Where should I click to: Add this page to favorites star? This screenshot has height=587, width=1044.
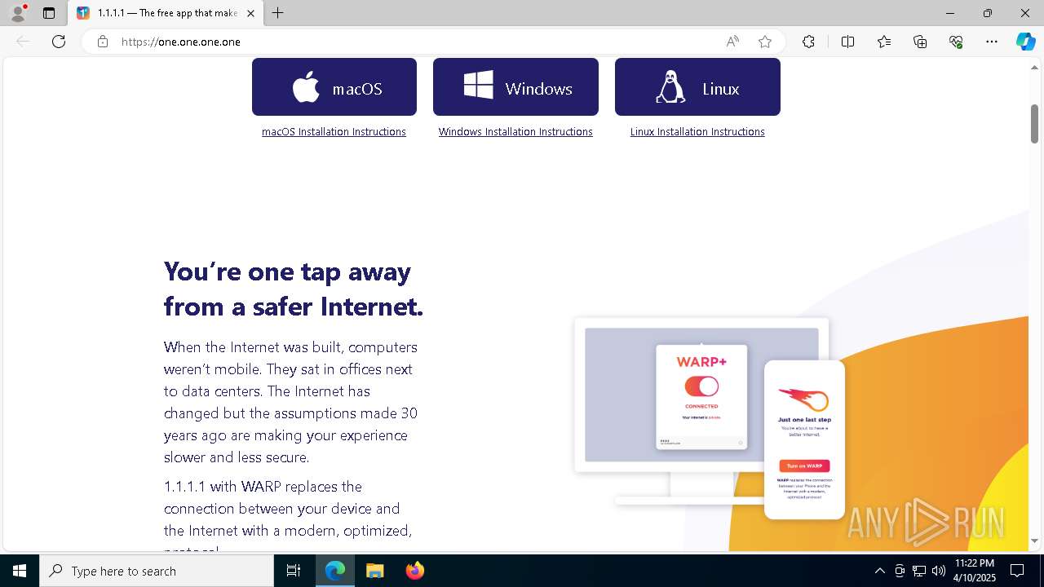click(765, 42)
